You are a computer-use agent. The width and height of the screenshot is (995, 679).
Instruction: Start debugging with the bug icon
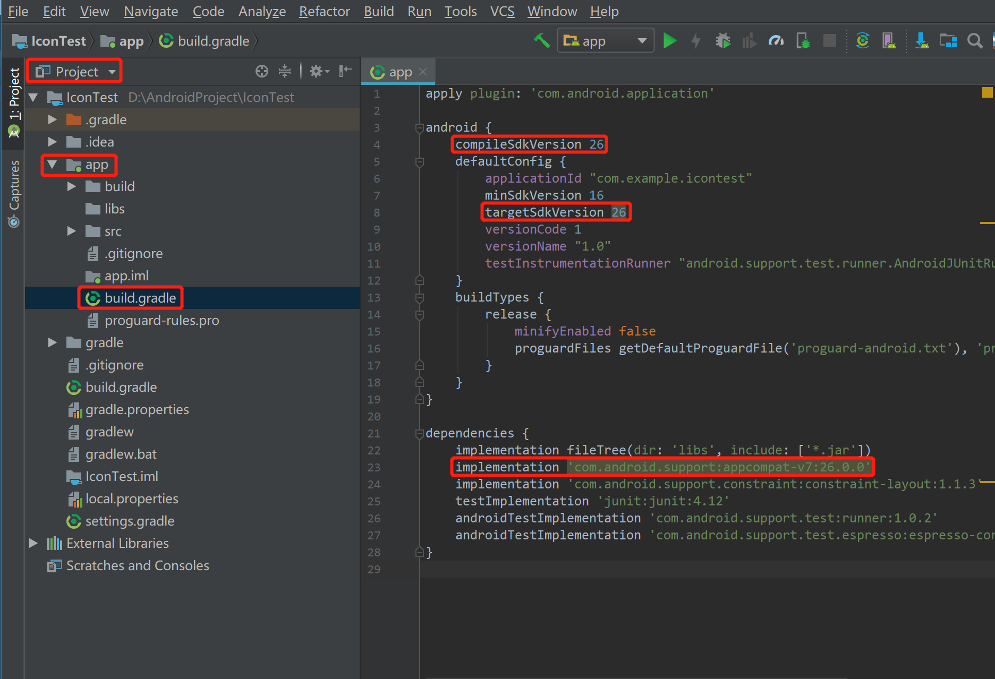pos(723,40)
